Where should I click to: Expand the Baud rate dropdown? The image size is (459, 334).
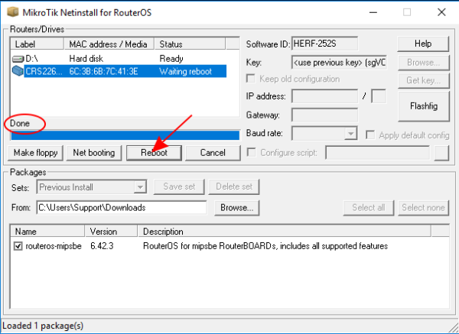point(350,134)
